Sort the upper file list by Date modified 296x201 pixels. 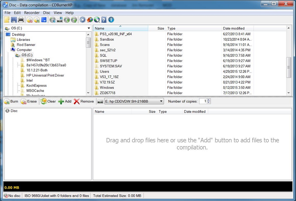[237, 28]
